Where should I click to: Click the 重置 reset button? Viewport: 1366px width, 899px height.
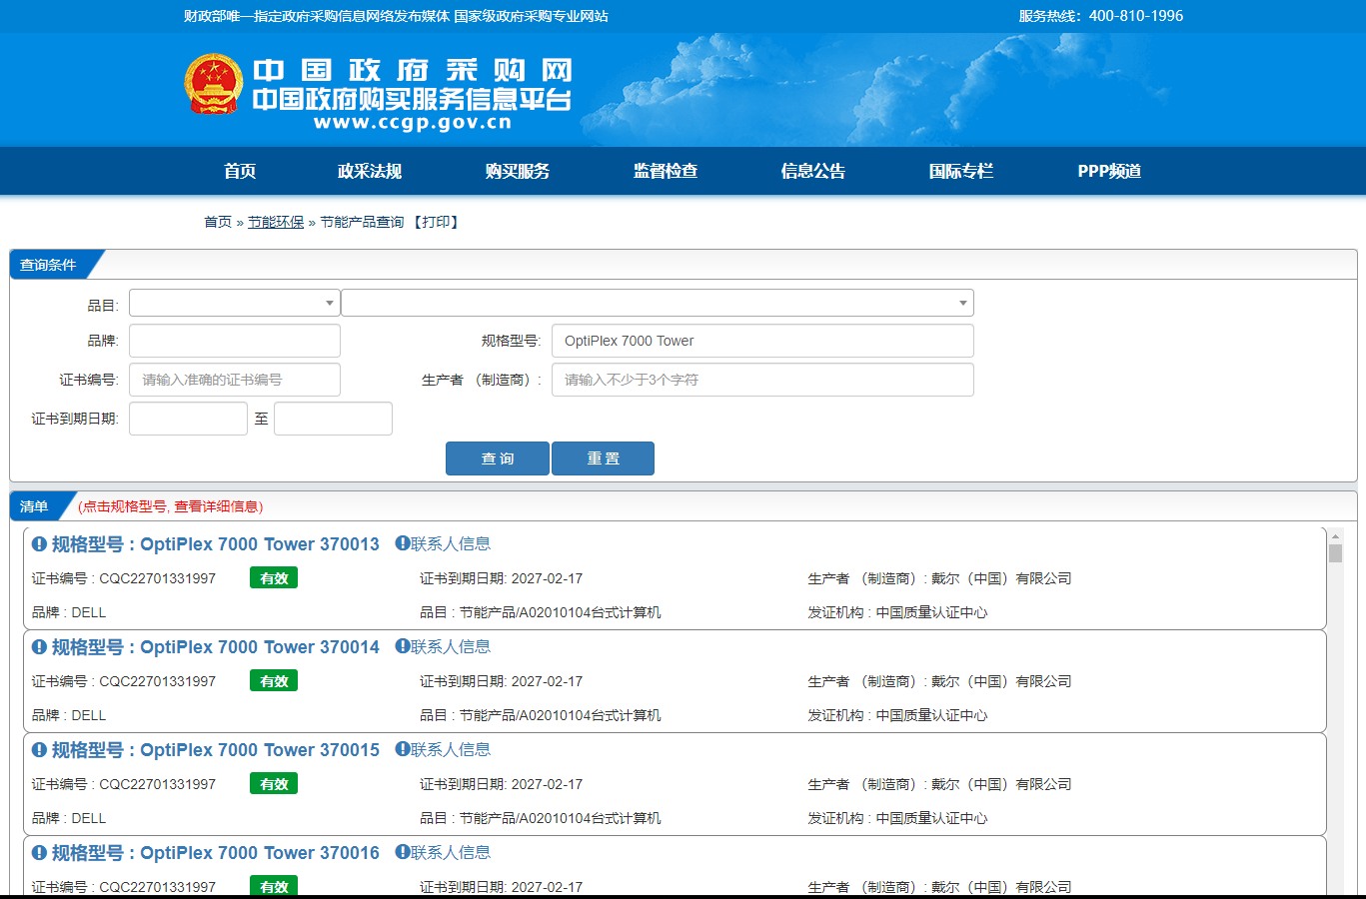pyautogui.click(x=603, y=458)
